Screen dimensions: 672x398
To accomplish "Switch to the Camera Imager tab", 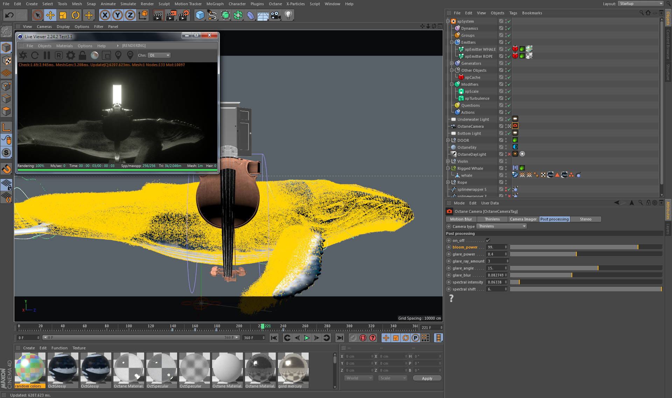I will 523,219.
